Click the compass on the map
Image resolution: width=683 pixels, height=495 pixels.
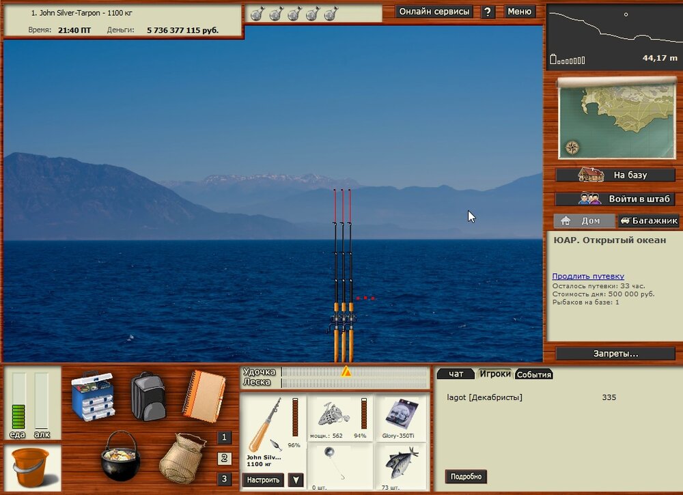coord(572,148)
